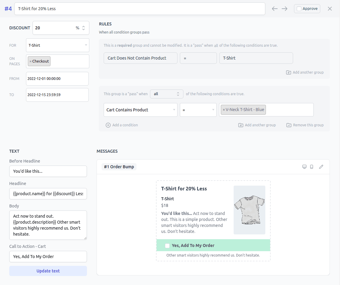This screenshot has width=340, height=285.
Task: Remove the V-Neck T-Shirt - Blue product tag
Action: coord(224,110)
